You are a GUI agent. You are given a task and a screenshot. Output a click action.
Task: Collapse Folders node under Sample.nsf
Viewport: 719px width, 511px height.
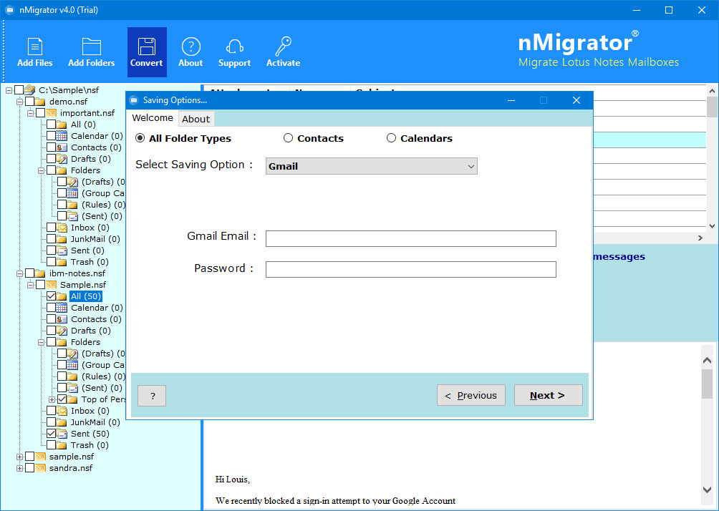(x=41, y=342)
